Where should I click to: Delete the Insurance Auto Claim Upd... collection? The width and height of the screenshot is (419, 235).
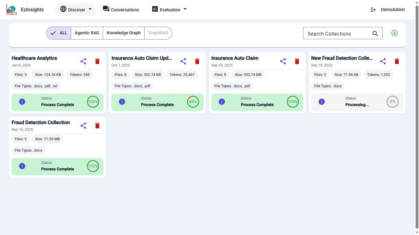pyautogui.click(x=197, y=61)
